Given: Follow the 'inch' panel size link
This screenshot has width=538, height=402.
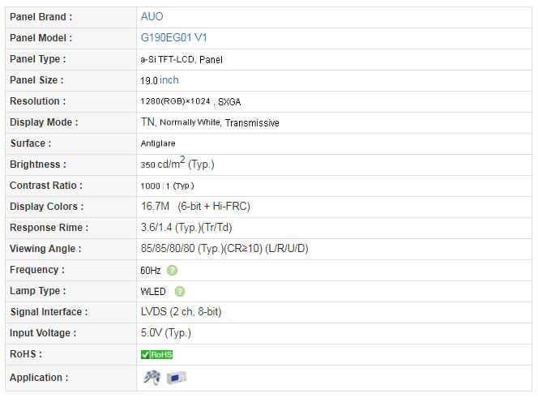Looking at the screenshot, I should (x=169, y=80).
